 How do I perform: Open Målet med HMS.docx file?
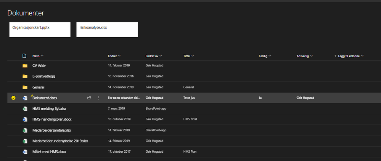tap(49, 152)
